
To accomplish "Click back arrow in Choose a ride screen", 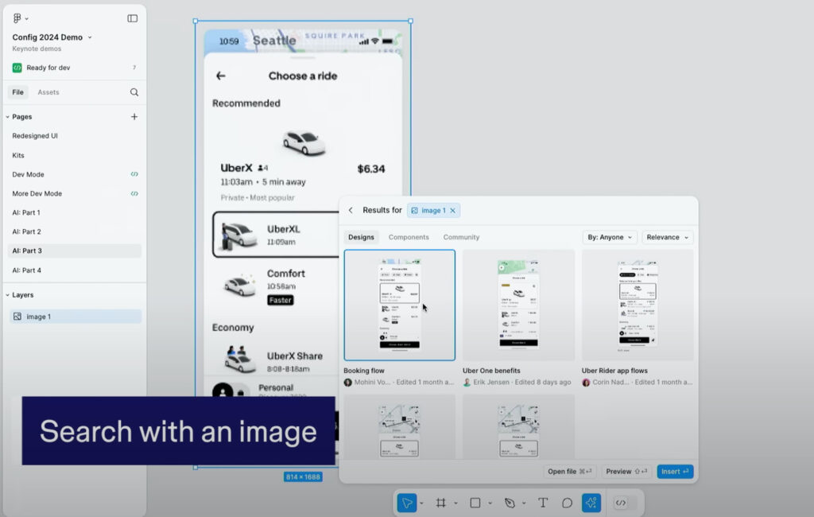I will [221, 76].
